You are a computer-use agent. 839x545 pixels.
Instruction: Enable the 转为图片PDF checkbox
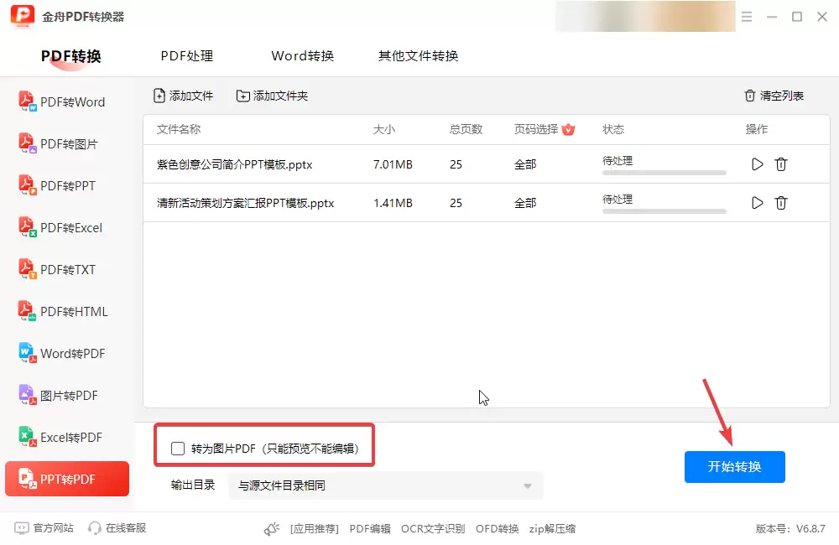[x=177, y=449]
